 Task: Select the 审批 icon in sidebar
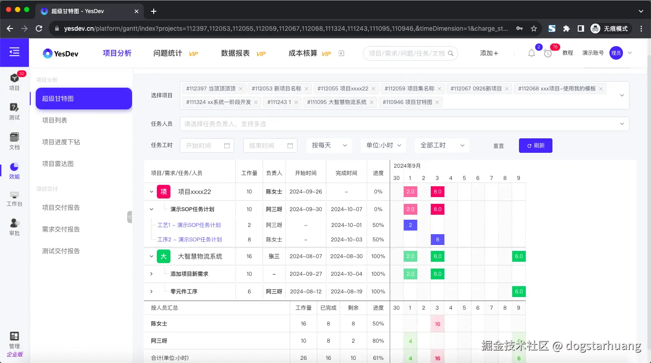14,226
